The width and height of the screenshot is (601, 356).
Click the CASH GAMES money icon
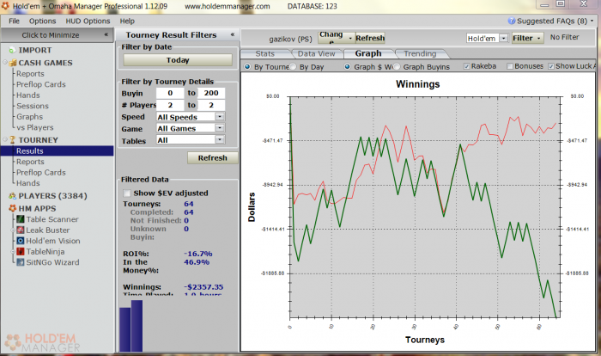point(13,63)
